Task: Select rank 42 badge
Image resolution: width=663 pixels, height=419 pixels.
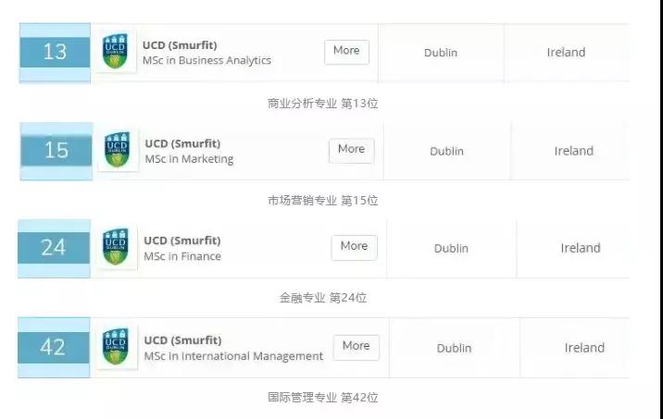Action: click(x=53, y=347)
